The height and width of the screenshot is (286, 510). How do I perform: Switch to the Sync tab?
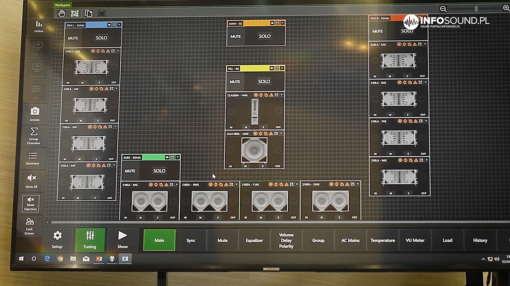pos(191,240)
